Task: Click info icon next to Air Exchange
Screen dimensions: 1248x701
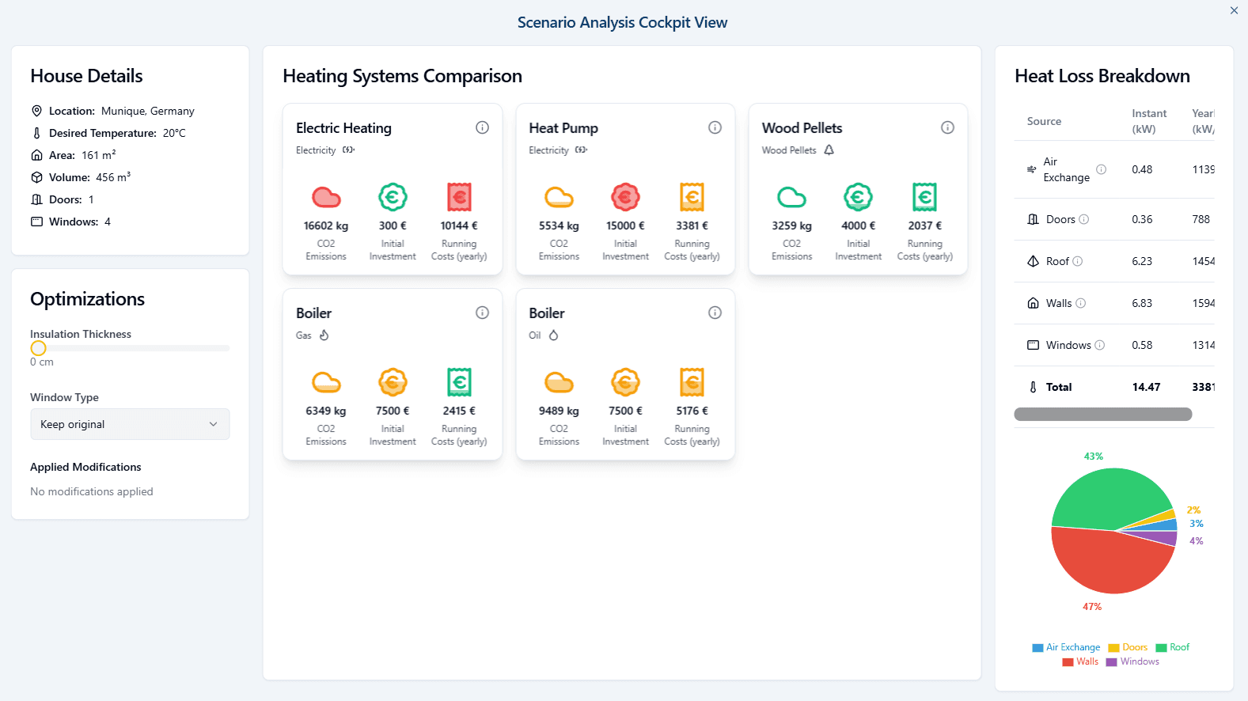Action: pyautogui.click(x=1101, y=169)
